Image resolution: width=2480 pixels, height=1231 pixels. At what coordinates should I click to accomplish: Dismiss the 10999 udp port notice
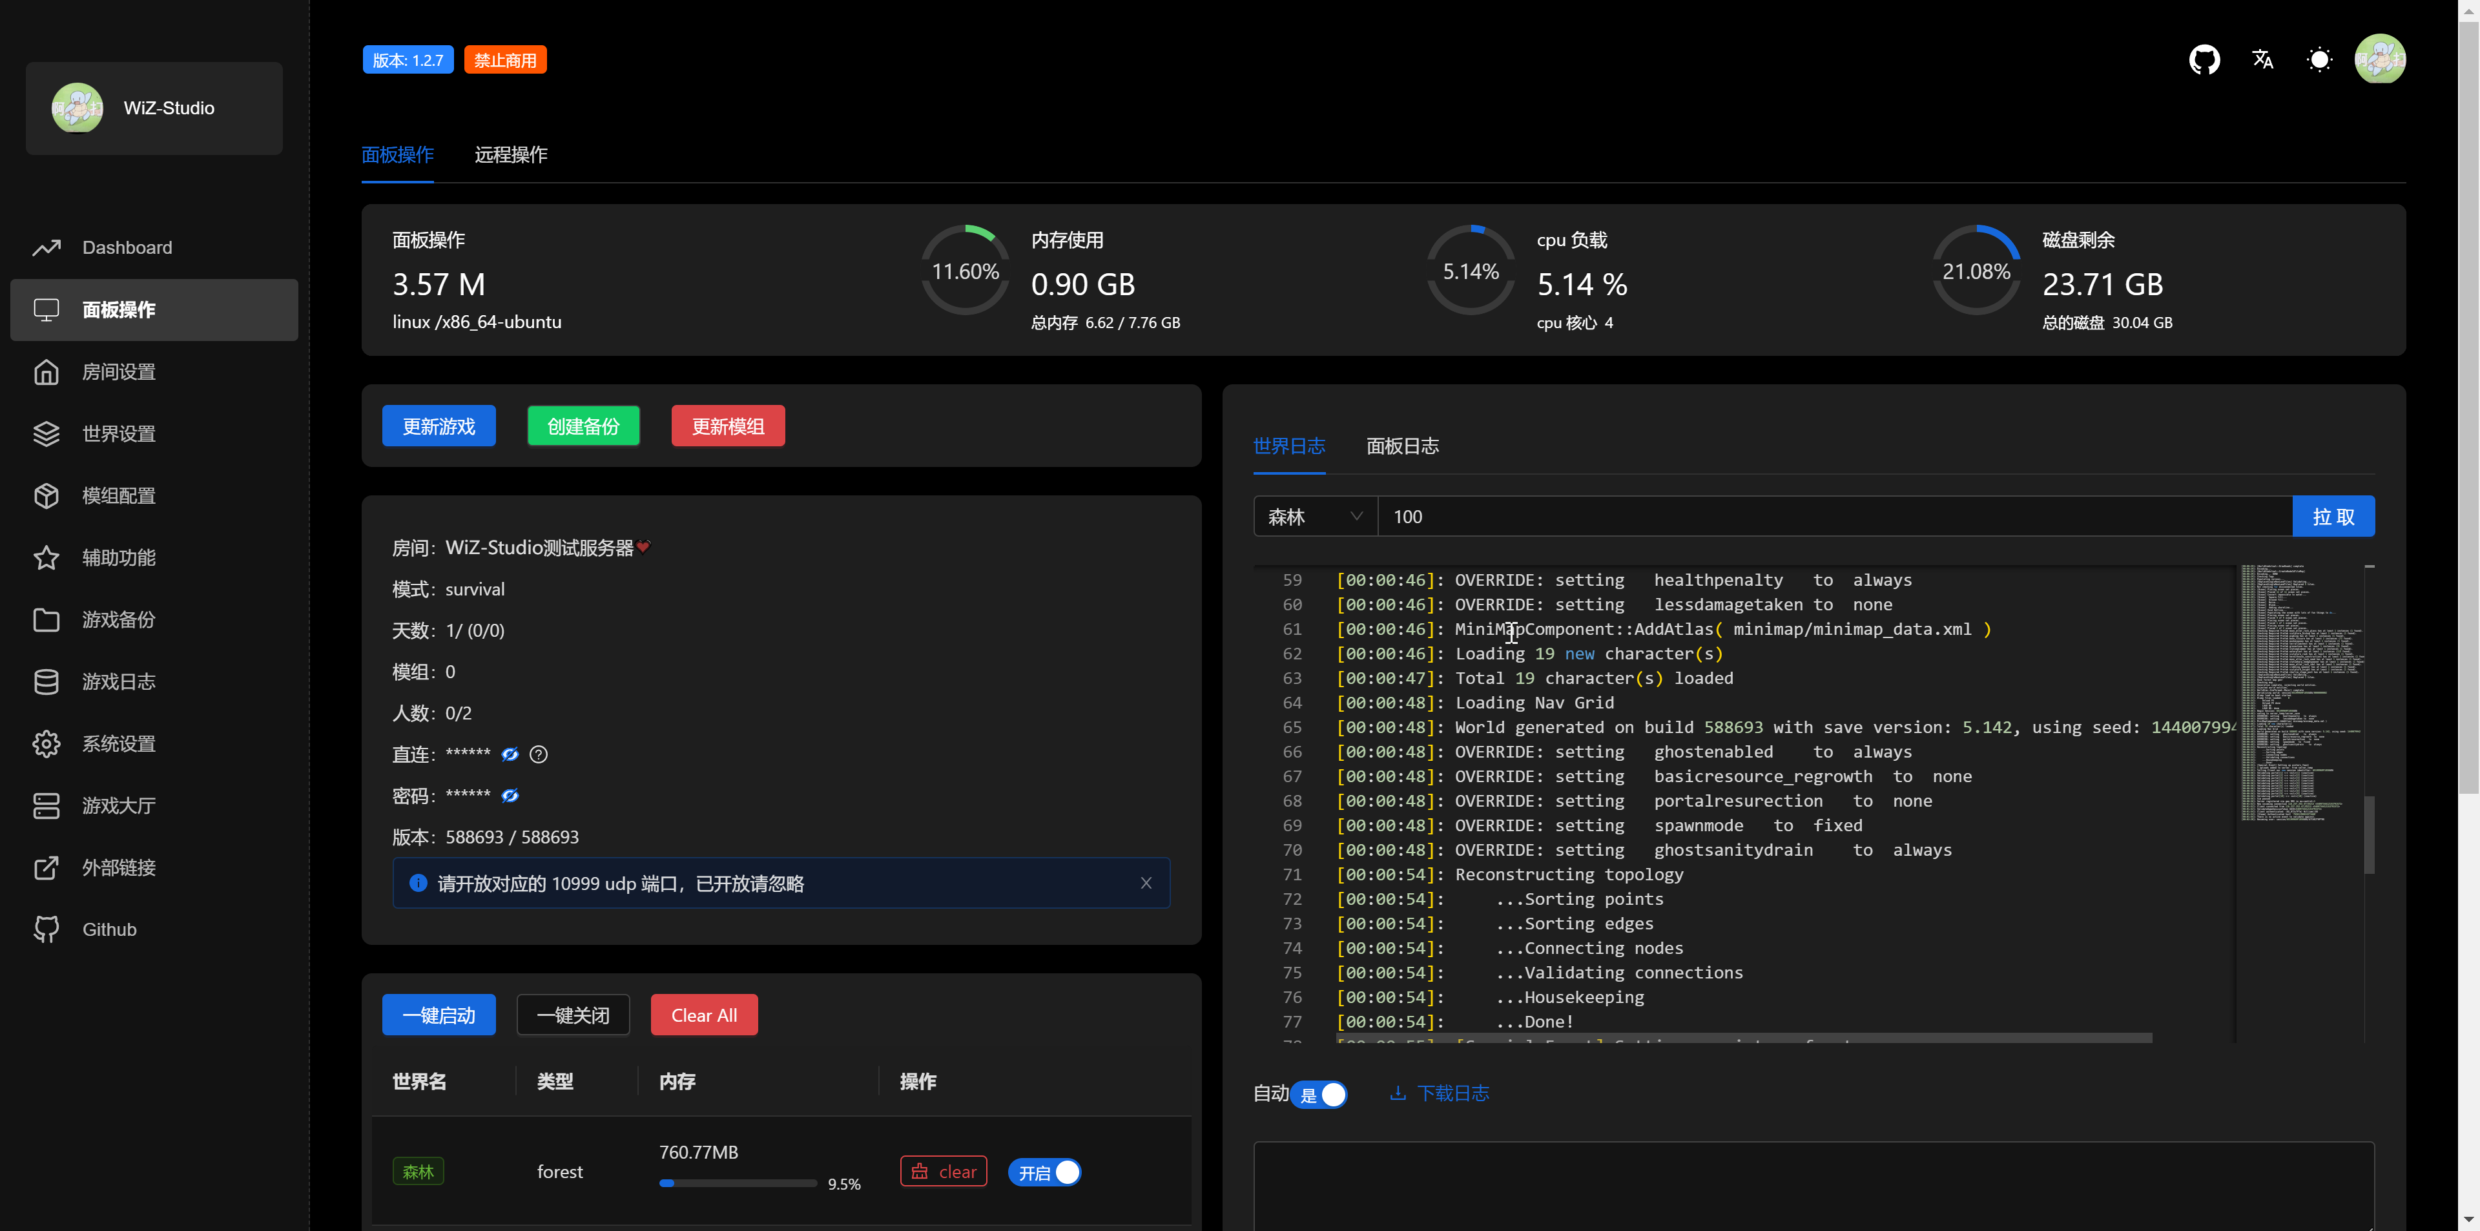pyautogui.click(x=1146, y=884)
